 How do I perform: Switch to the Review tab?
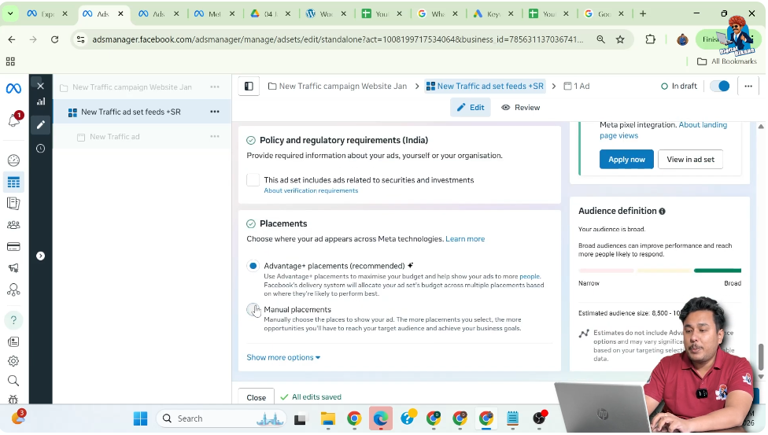pos(521,108)
